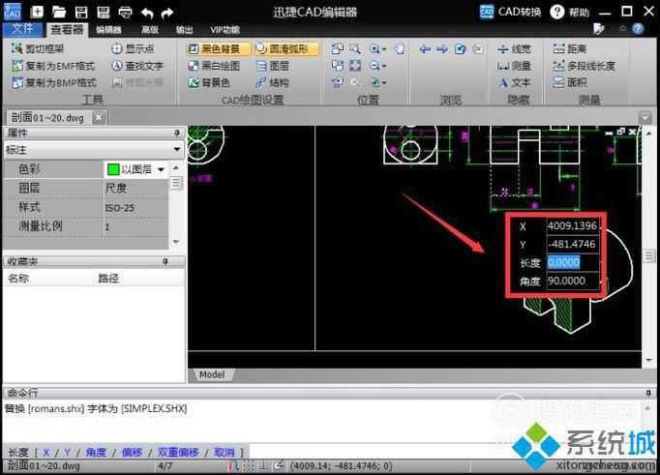Pick a 背景色 background color

pyautogui.click(x=209, y=83)
